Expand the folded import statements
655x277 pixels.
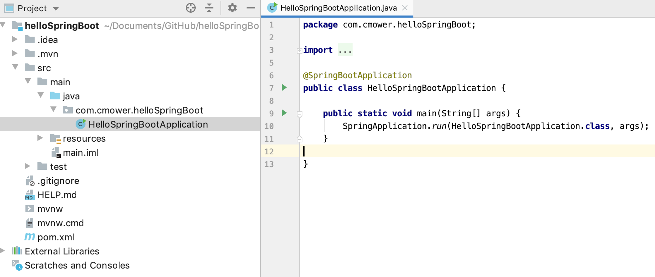[x=299, y=50]
